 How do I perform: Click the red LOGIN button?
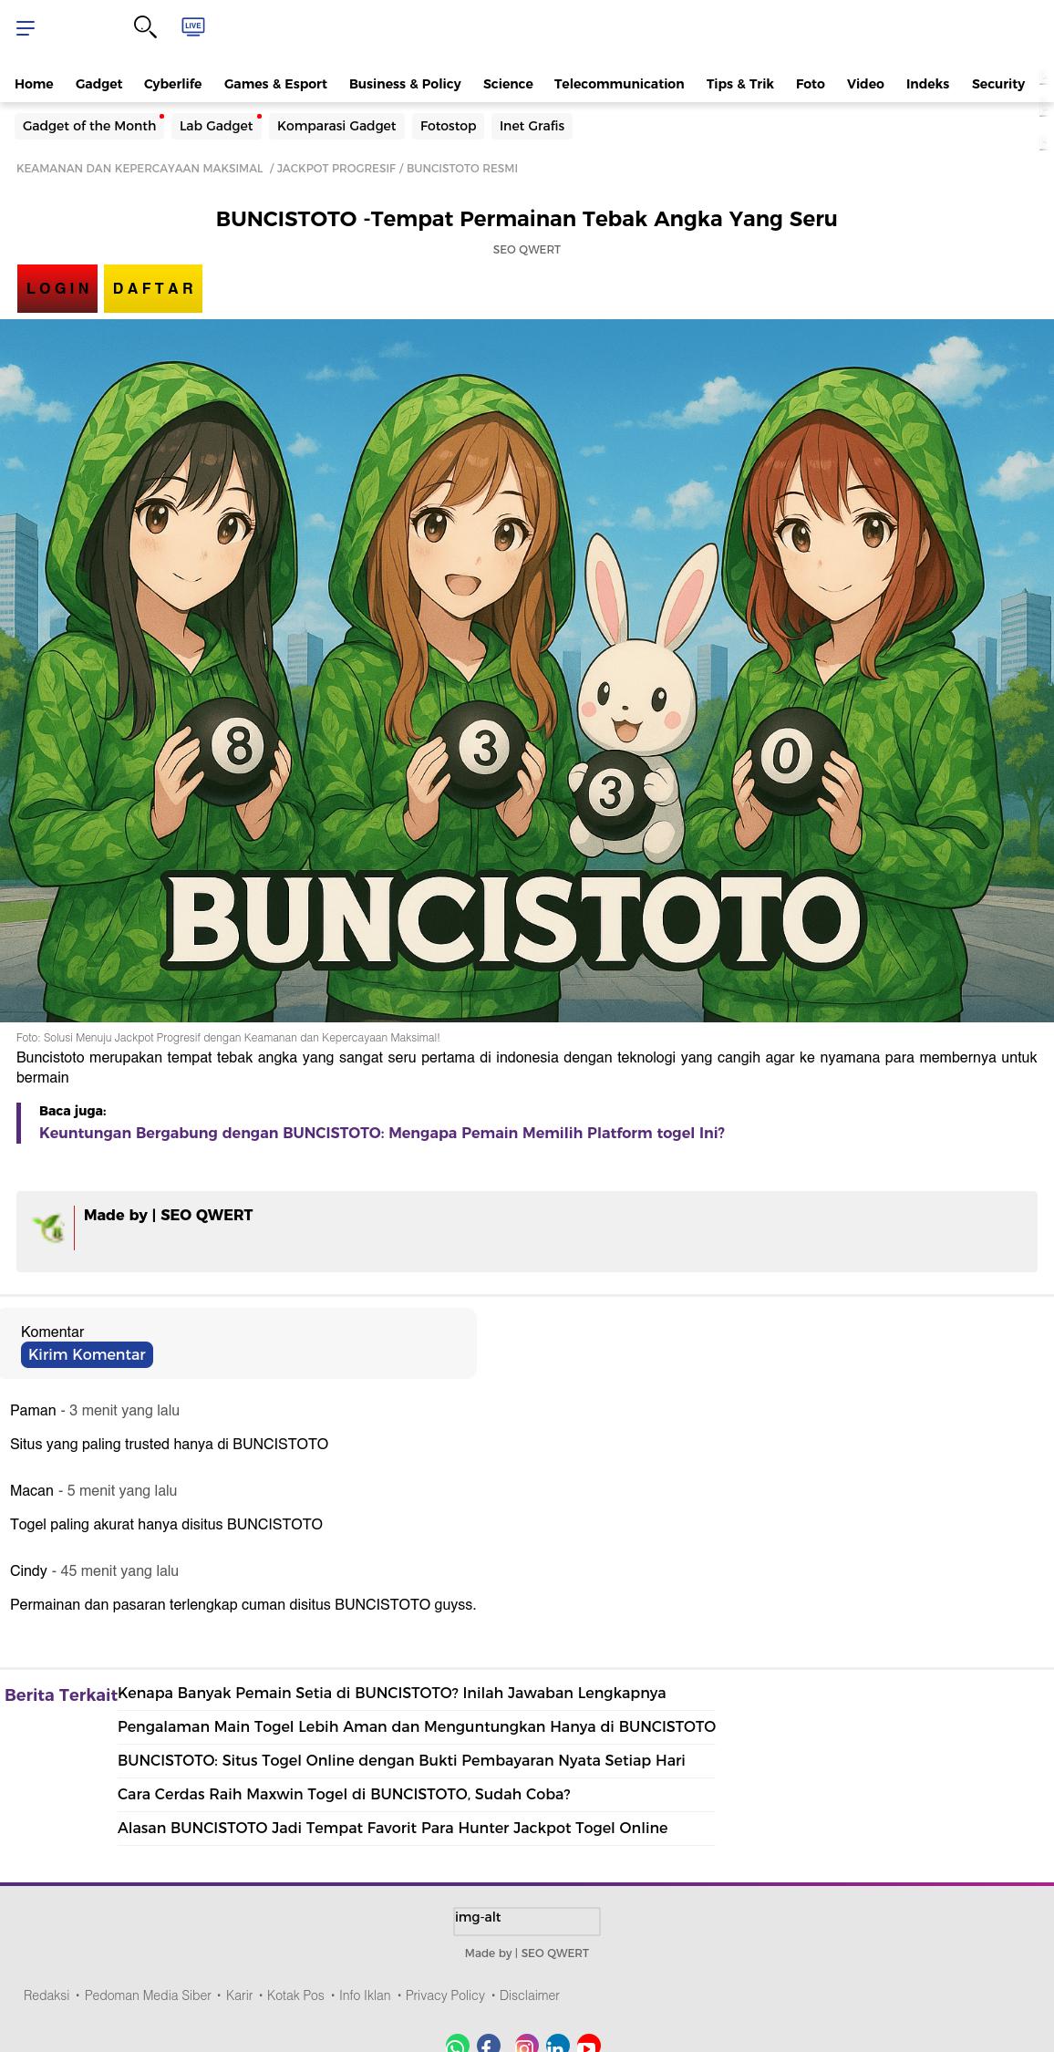pos(57,288)
